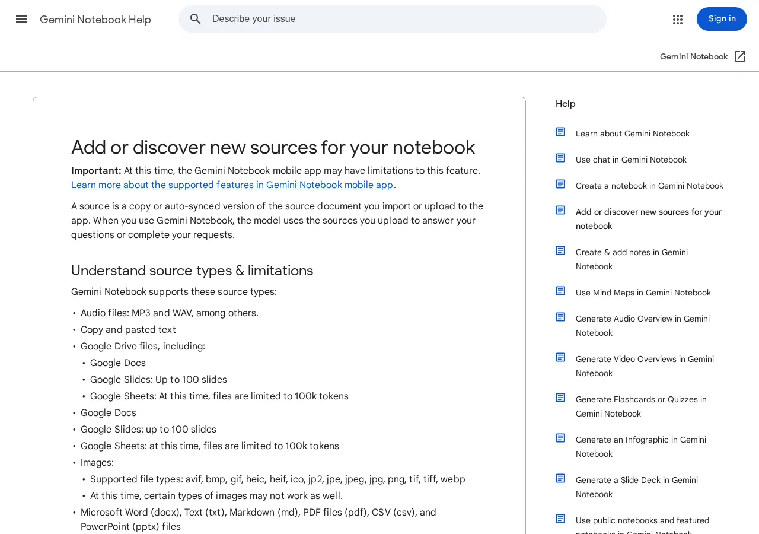Click article icon beside Learn about Gemini Notebook
The width and height of the screenshot is (759, 534).
560,132
